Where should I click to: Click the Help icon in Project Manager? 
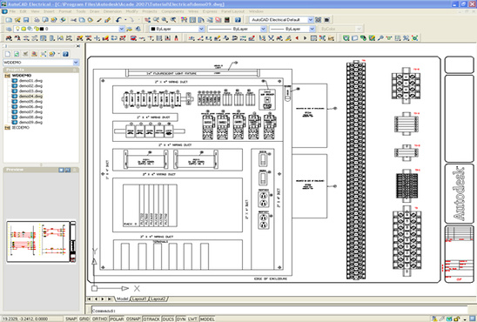[65, 54]
